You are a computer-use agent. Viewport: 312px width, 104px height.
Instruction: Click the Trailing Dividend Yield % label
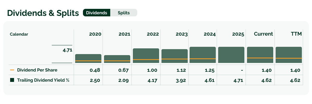point(43,80)
